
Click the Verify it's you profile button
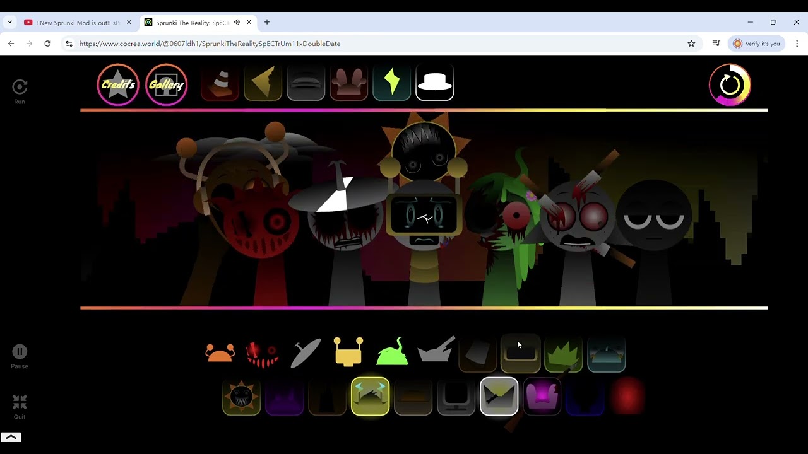tap(756, 44)
